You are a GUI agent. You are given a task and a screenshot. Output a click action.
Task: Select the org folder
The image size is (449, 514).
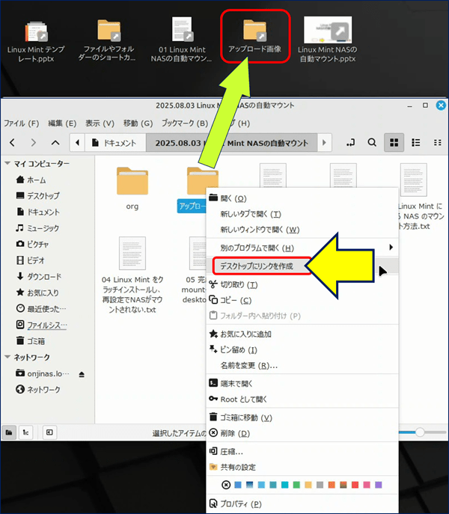coord(132,189)
